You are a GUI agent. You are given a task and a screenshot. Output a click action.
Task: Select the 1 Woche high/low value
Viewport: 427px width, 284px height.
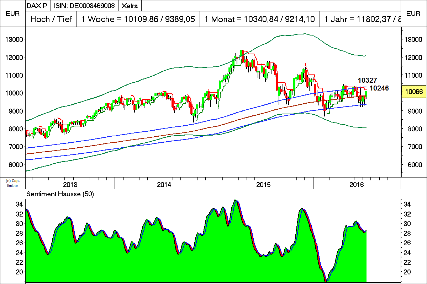[138, 19]
